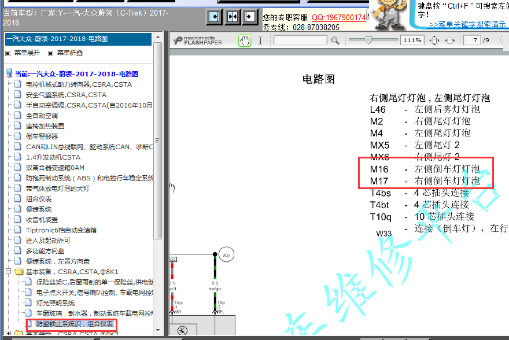This screenshot has height=340, width=509.
Task: Click the fit-to-width zoom icon
Action: coord(450,40)
